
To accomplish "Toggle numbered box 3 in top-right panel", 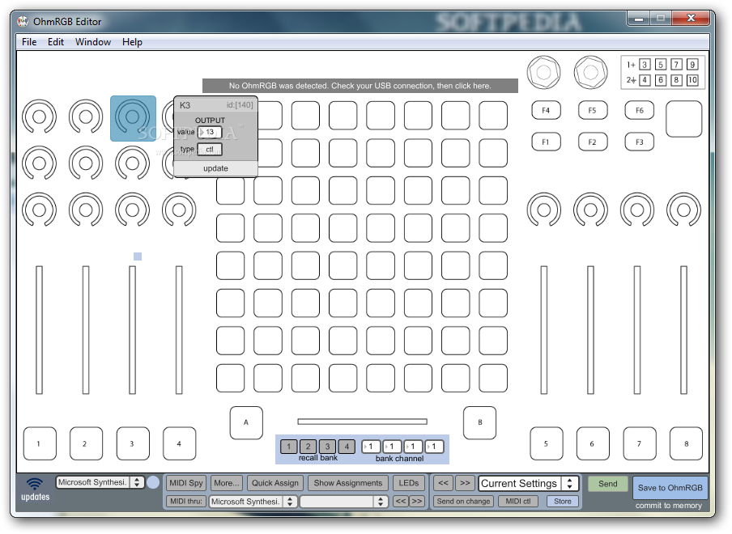I will [645, 65].
